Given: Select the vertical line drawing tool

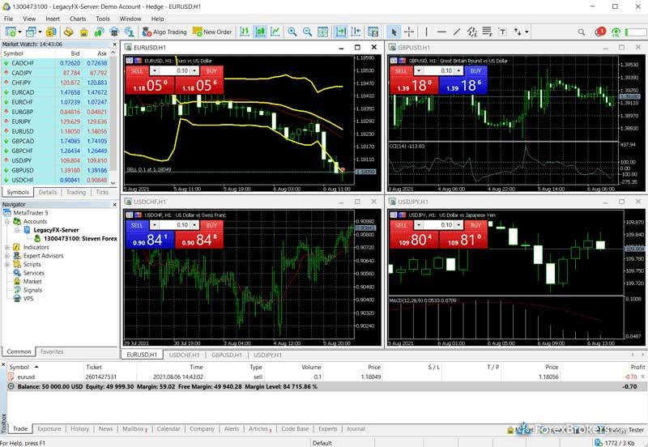Looking at the screenshot, I should click(x=426, y=32).
